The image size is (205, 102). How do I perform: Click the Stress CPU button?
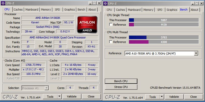(x=121, y=87)
